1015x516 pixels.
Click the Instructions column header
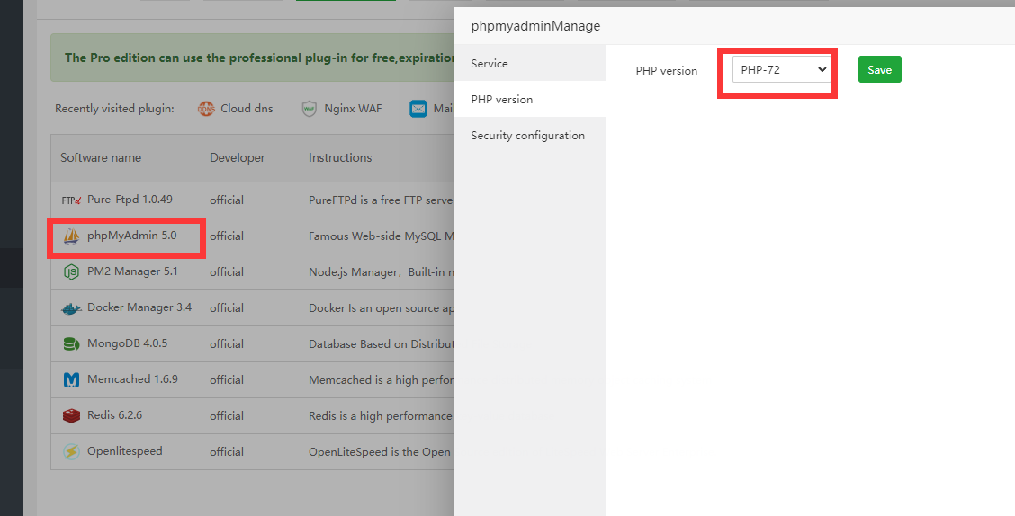tap(340, 158)
